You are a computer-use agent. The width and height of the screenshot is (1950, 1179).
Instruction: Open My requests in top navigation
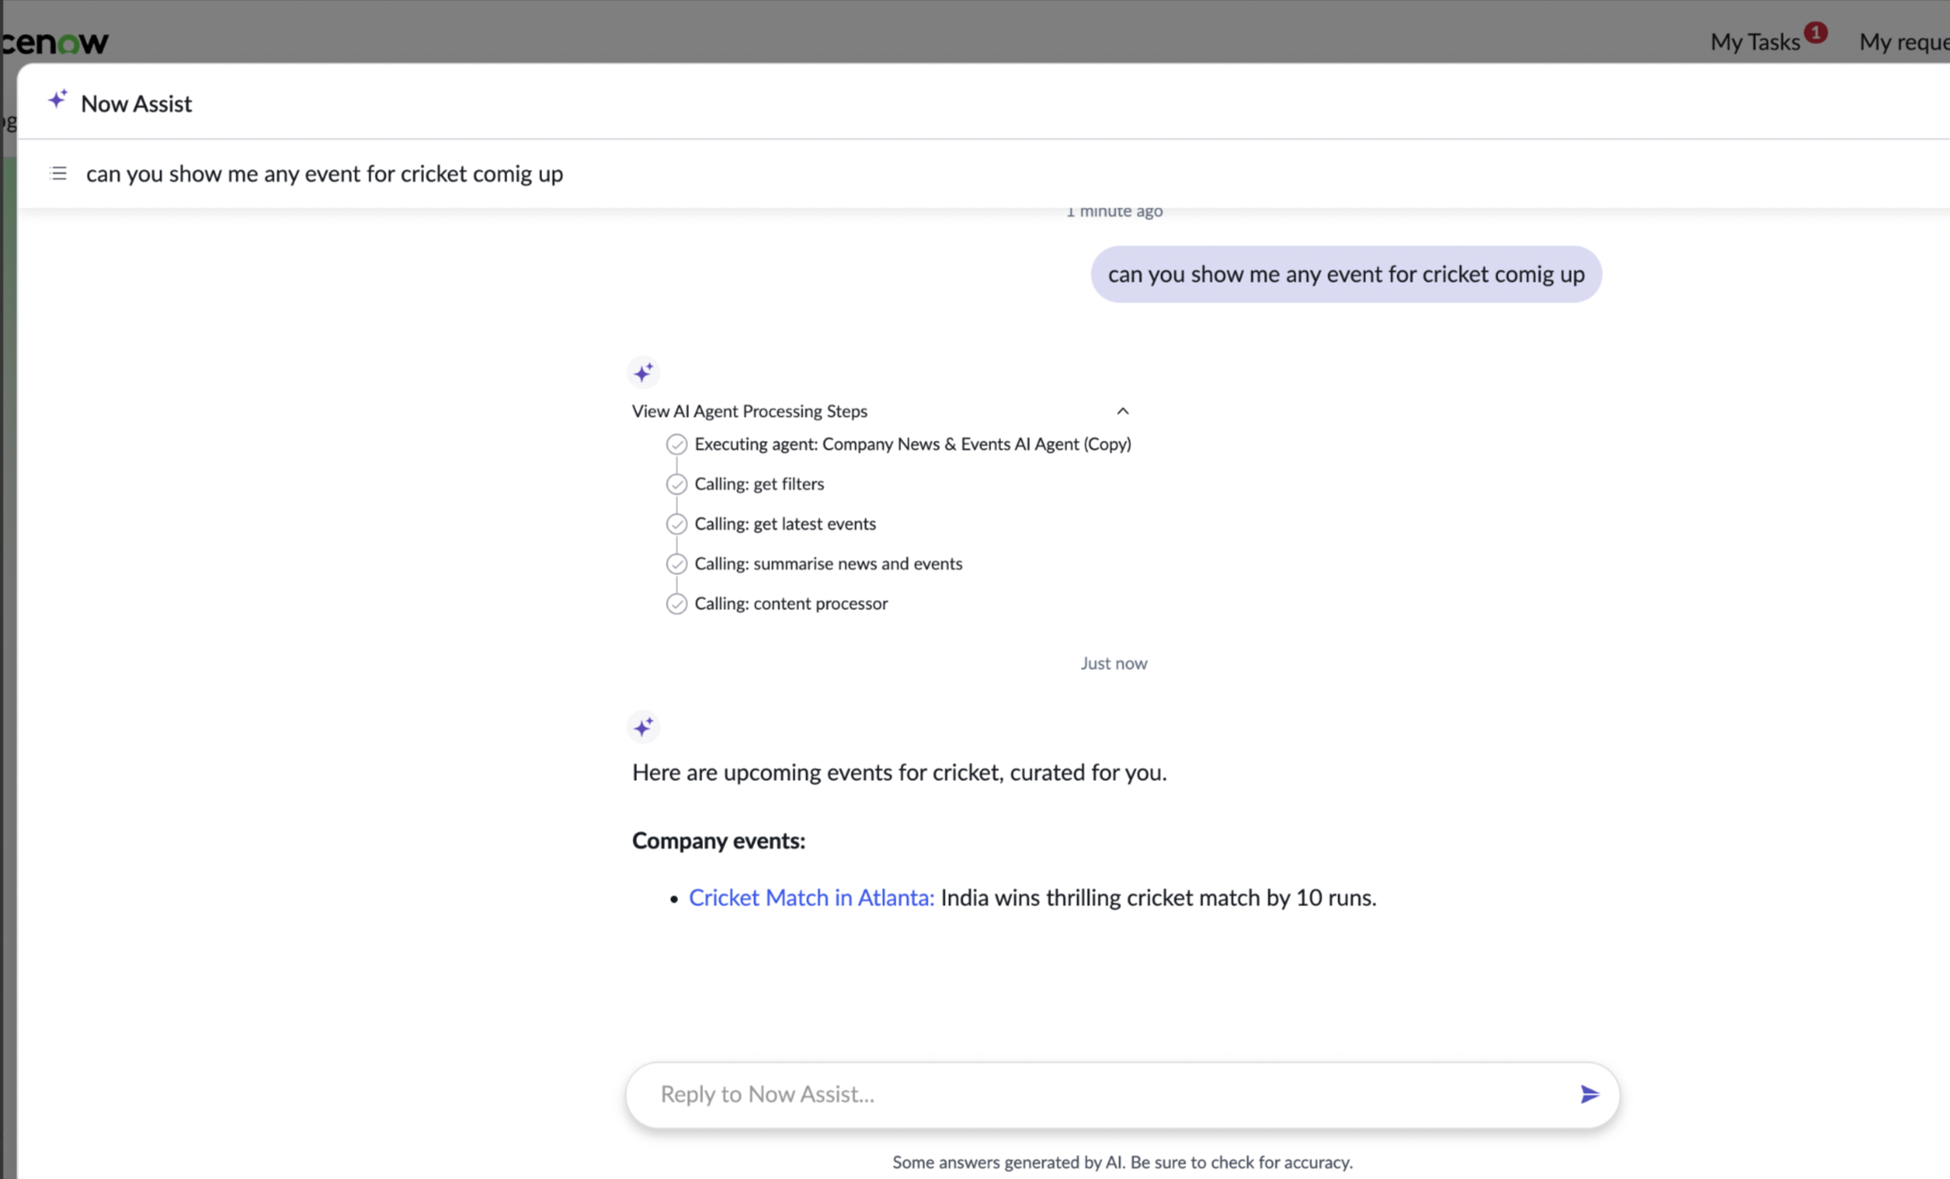1903,42
